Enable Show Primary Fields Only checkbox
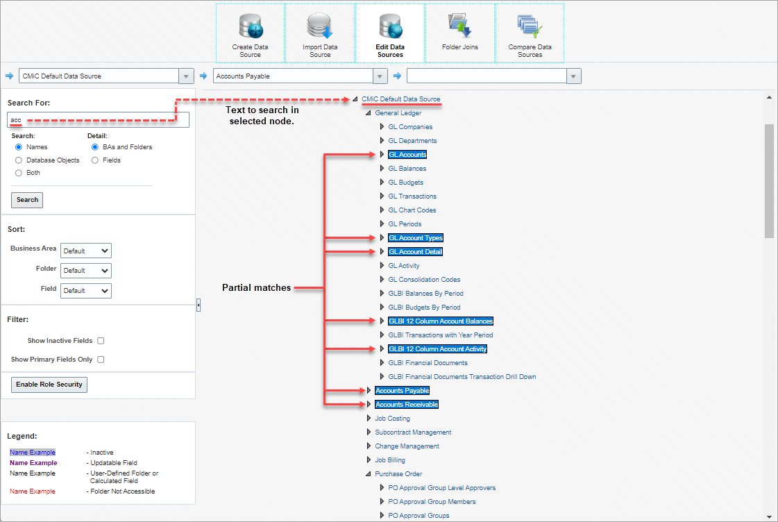 (x=101, y=360)
